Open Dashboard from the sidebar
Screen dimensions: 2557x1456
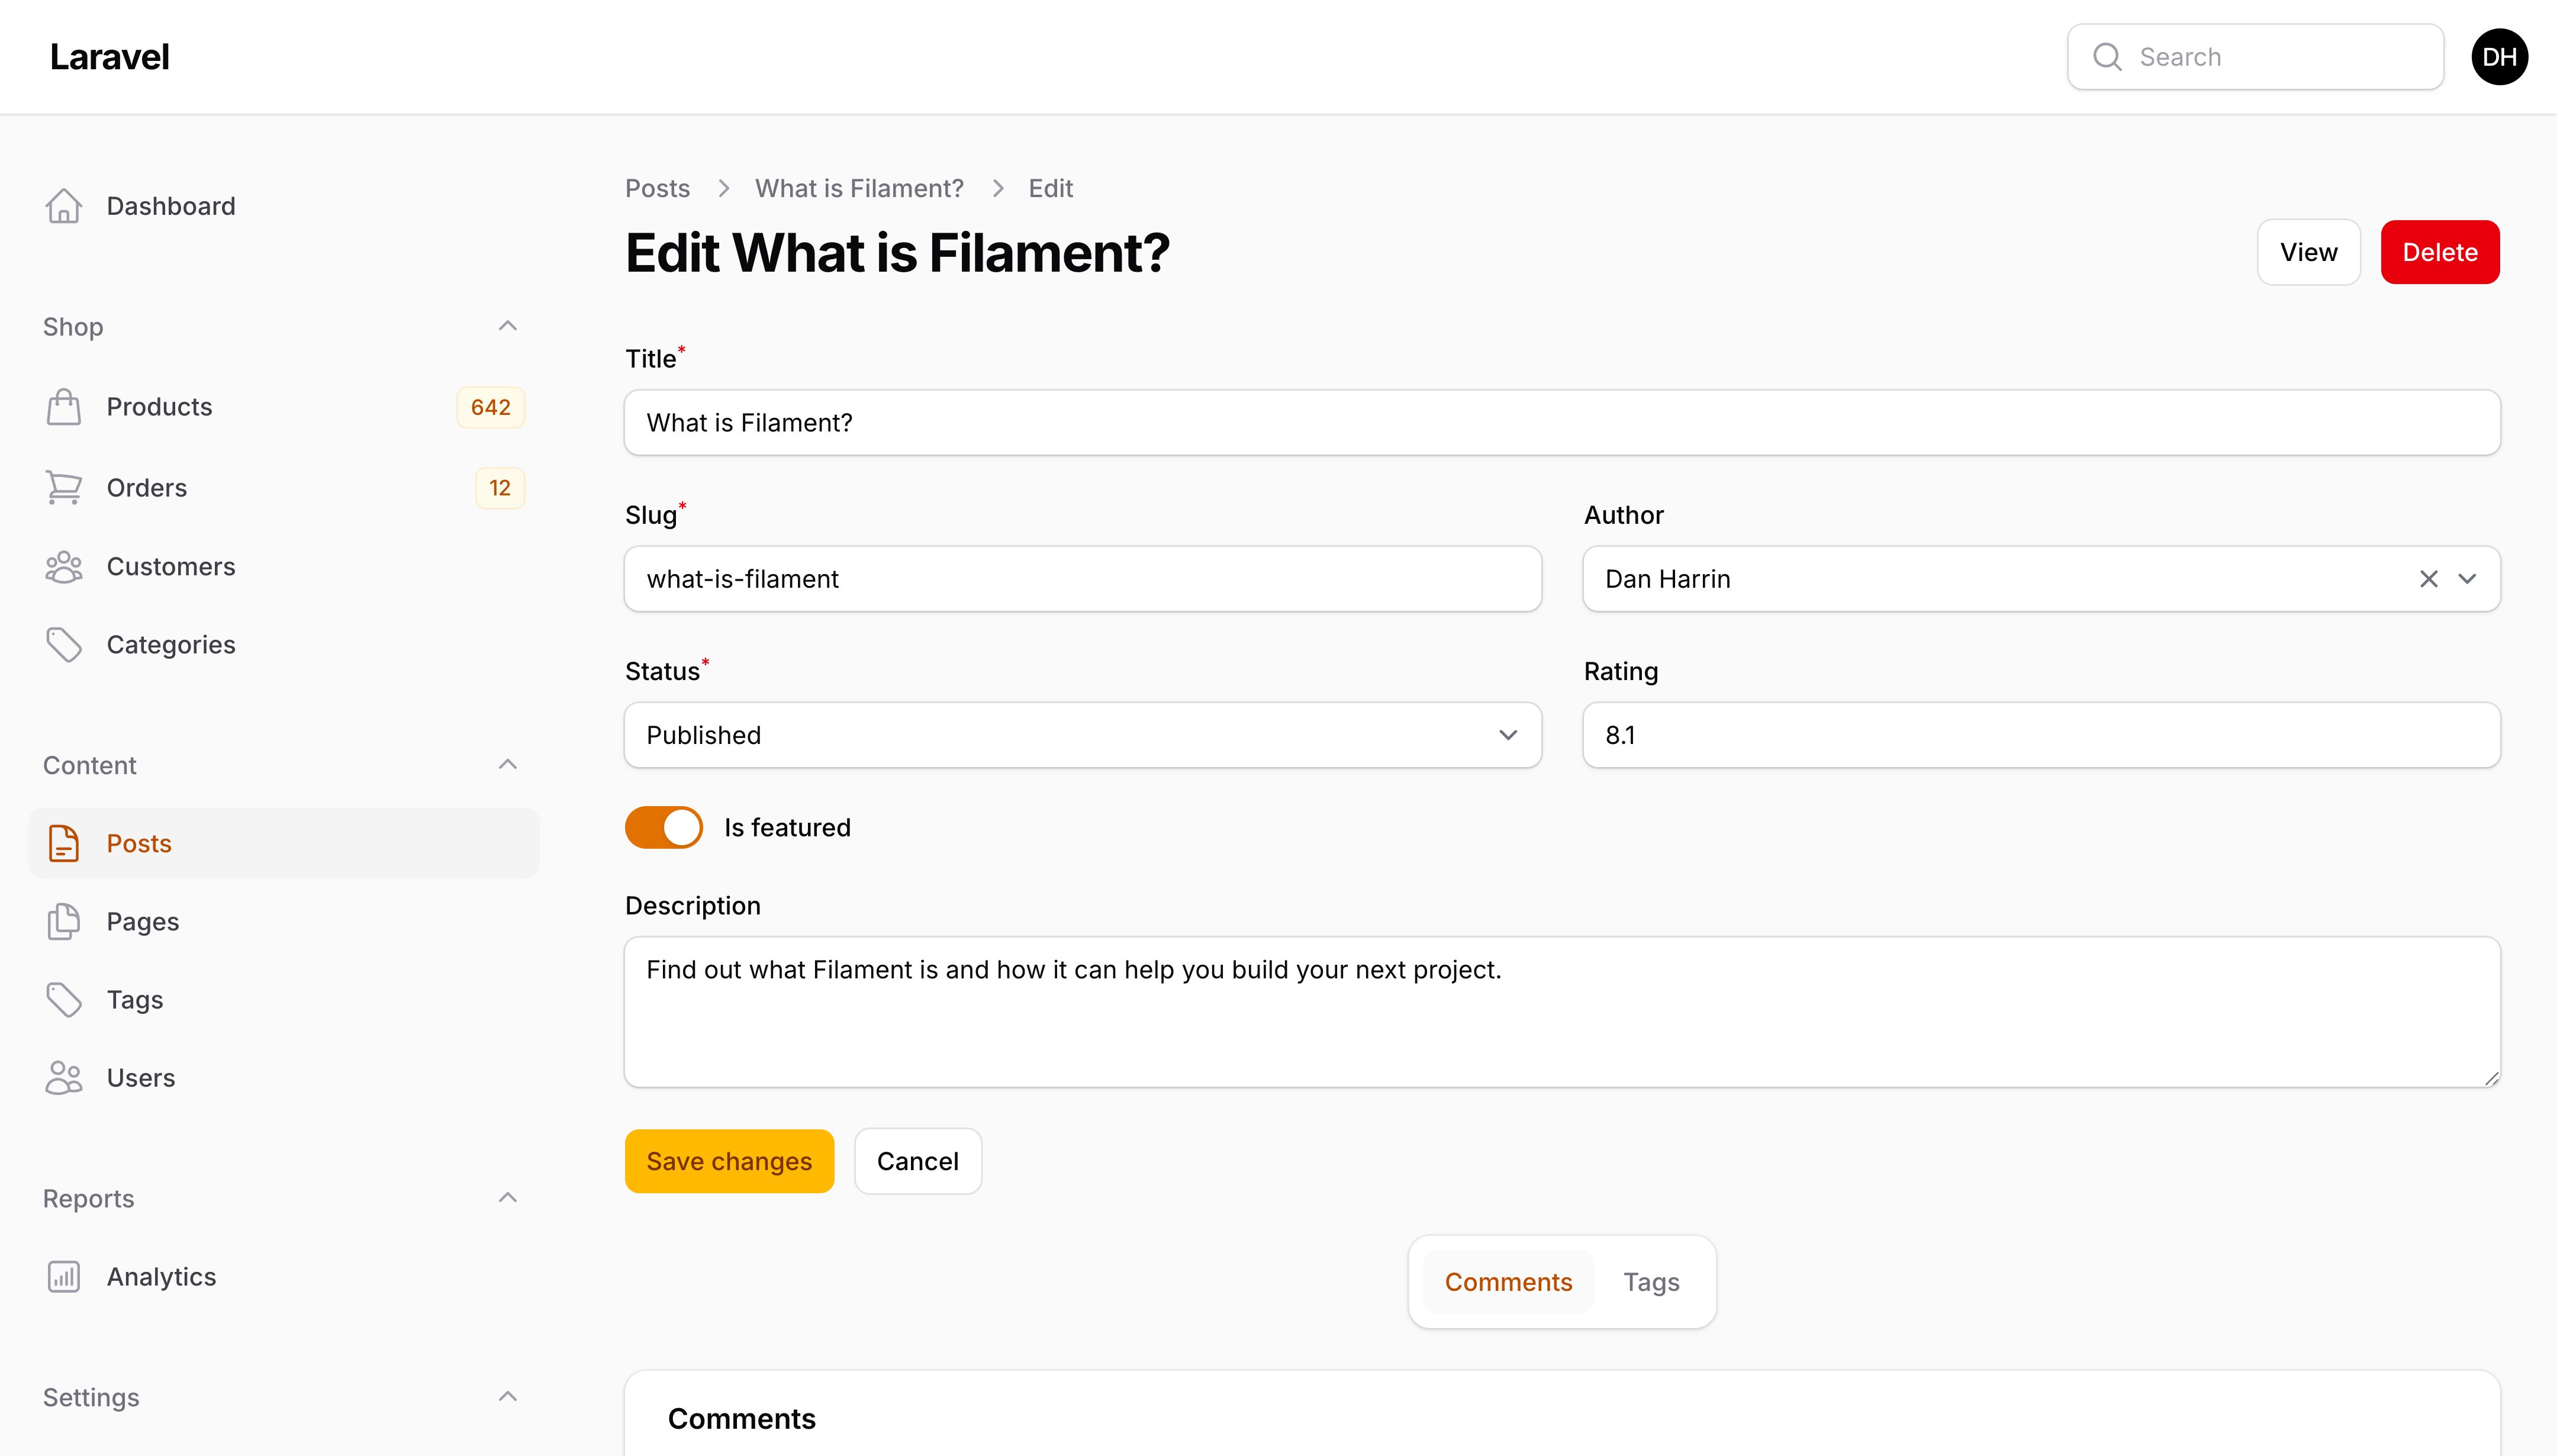click(284, 206)
